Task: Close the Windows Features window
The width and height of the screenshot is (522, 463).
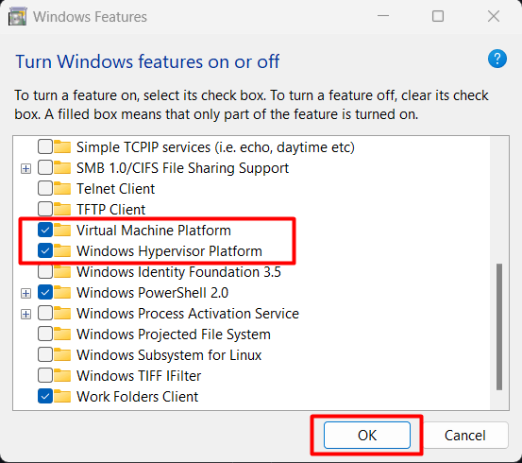Action: (x=494, y=16)
